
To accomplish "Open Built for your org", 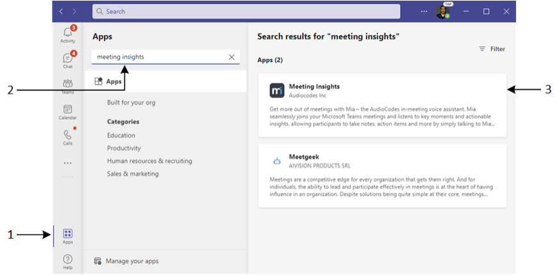I will [131, 103].
